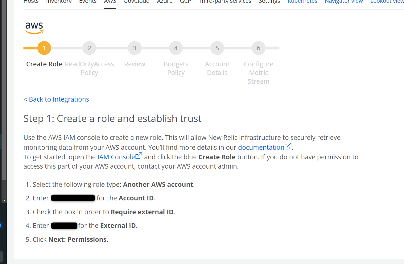Open the Events tab
The image size is (404, 264).
click(x=88, y=2)
